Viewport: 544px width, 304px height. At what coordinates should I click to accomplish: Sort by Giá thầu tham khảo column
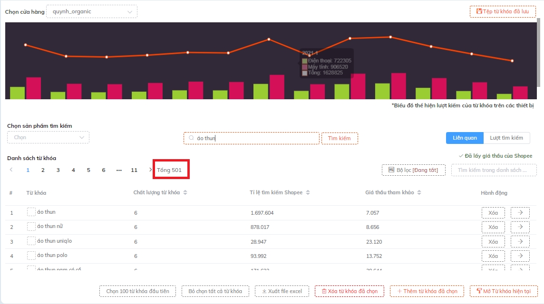(x=418, y=193)
